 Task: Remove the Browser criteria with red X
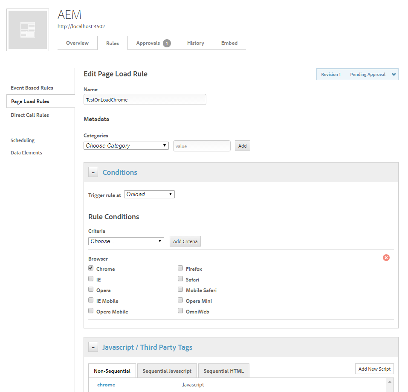pos(386,258)
